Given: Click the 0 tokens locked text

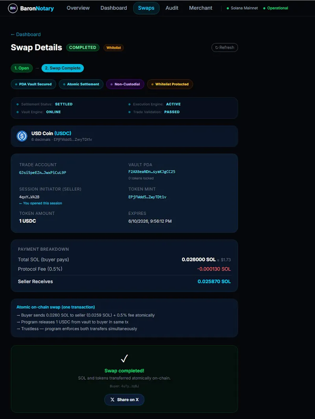Looking at the screenshot, I should 141,178.
